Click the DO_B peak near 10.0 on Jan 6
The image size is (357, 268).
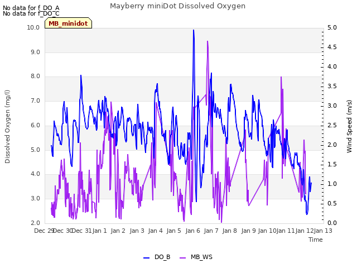coord(194,30)
